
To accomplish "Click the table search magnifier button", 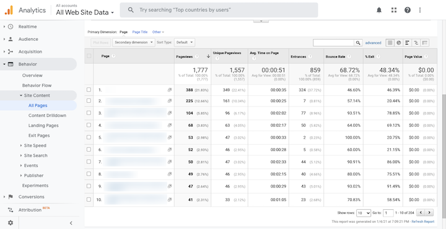I will 358,43.
